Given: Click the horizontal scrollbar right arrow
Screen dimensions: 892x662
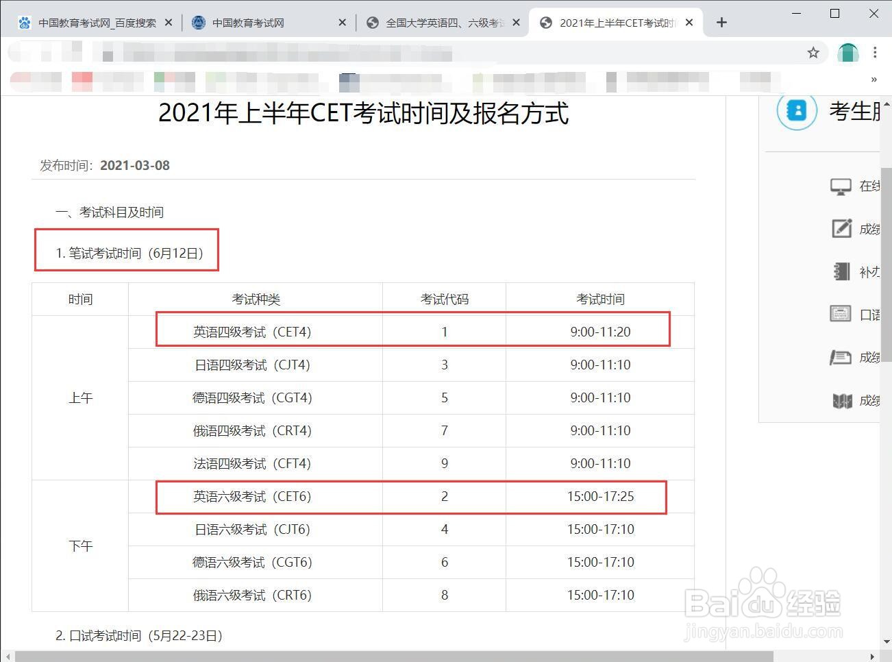Looking at the screenshot, I should [872, 657].
